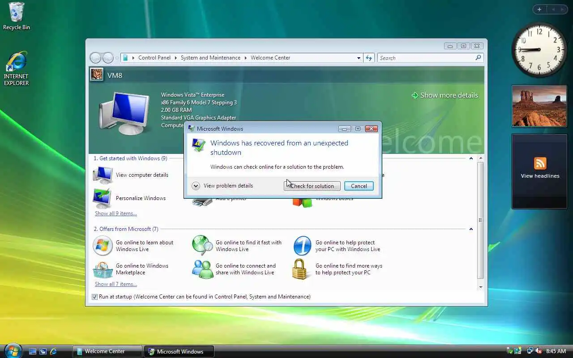Image resolution: width=573 pixels, height=358 pixels.
Task: Launch Internet Explorer from Quick Launch
Action: tap(53, 352)
